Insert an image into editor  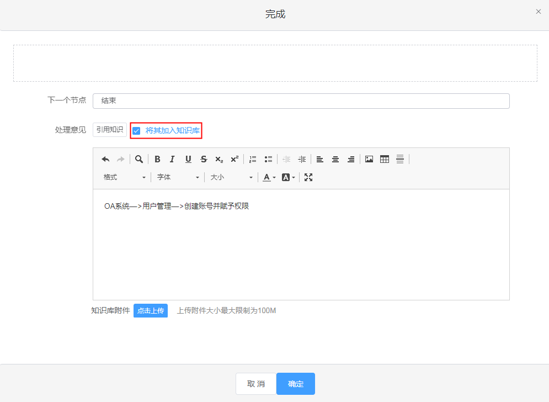coord(369,159)
